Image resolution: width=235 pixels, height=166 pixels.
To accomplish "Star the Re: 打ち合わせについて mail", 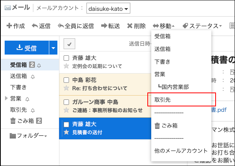I will coord(66,88).
